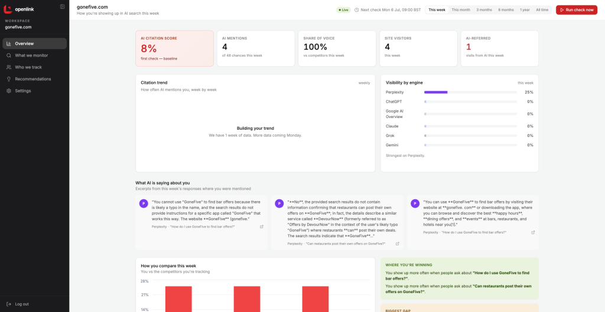Go to What we monitor
Screen dimensions: 605x312
coord(35,55)
